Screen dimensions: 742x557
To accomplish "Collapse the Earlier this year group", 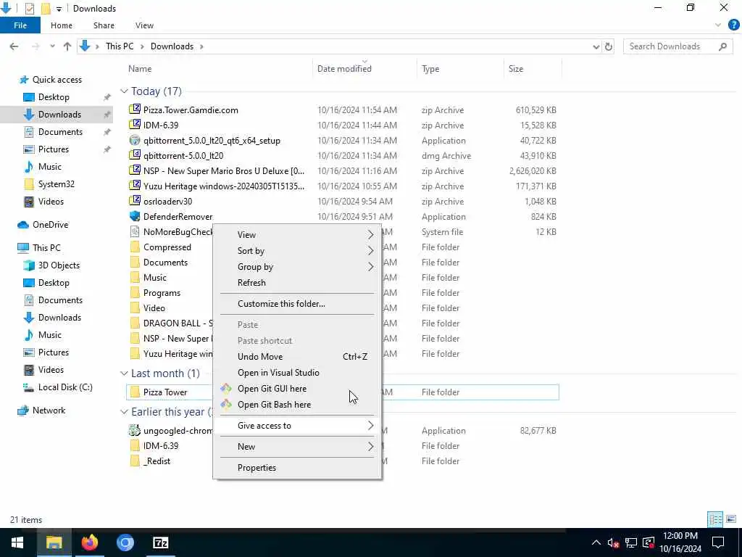I will pyautogui.click(x=124, y=412).
